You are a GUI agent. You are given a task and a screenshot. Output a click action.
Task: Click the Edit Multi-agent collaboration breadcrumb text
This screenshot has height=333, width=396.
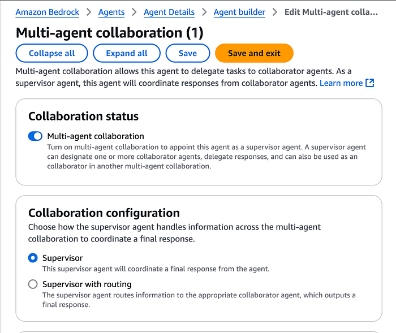tap(331, 12)
